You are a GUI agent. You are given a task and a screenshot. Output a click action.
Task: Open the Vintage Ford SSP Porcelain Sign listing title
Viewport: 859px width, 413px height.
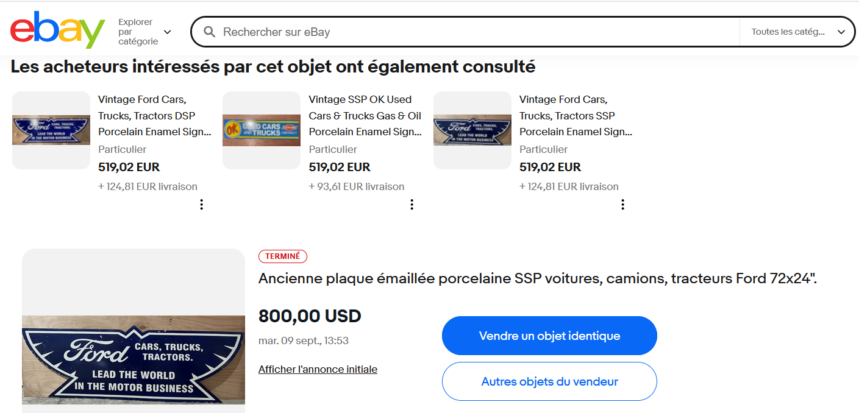[x=576, y=115]
